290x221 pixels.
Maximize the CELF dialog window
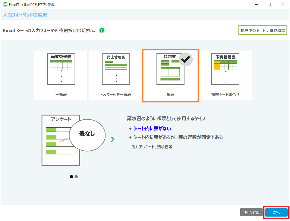[x=269, y=5]
